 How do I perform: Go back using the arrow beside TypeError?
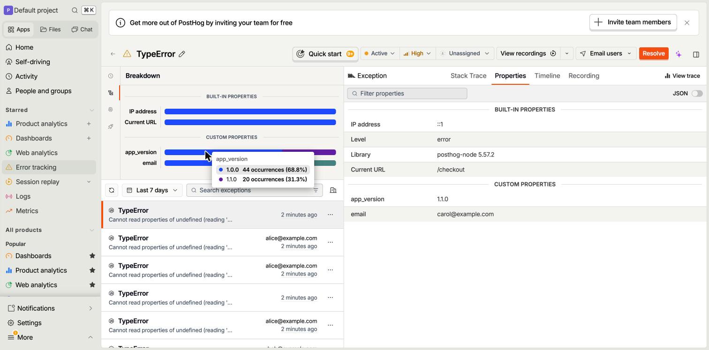113,54
